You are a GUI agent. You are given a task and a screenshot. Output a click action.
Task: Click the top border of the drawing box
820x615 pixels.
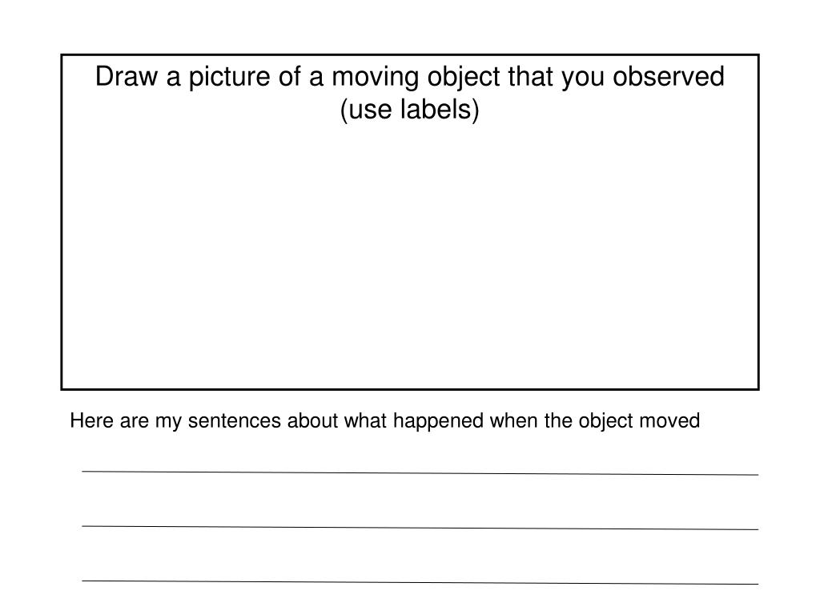tap(410, 54)
